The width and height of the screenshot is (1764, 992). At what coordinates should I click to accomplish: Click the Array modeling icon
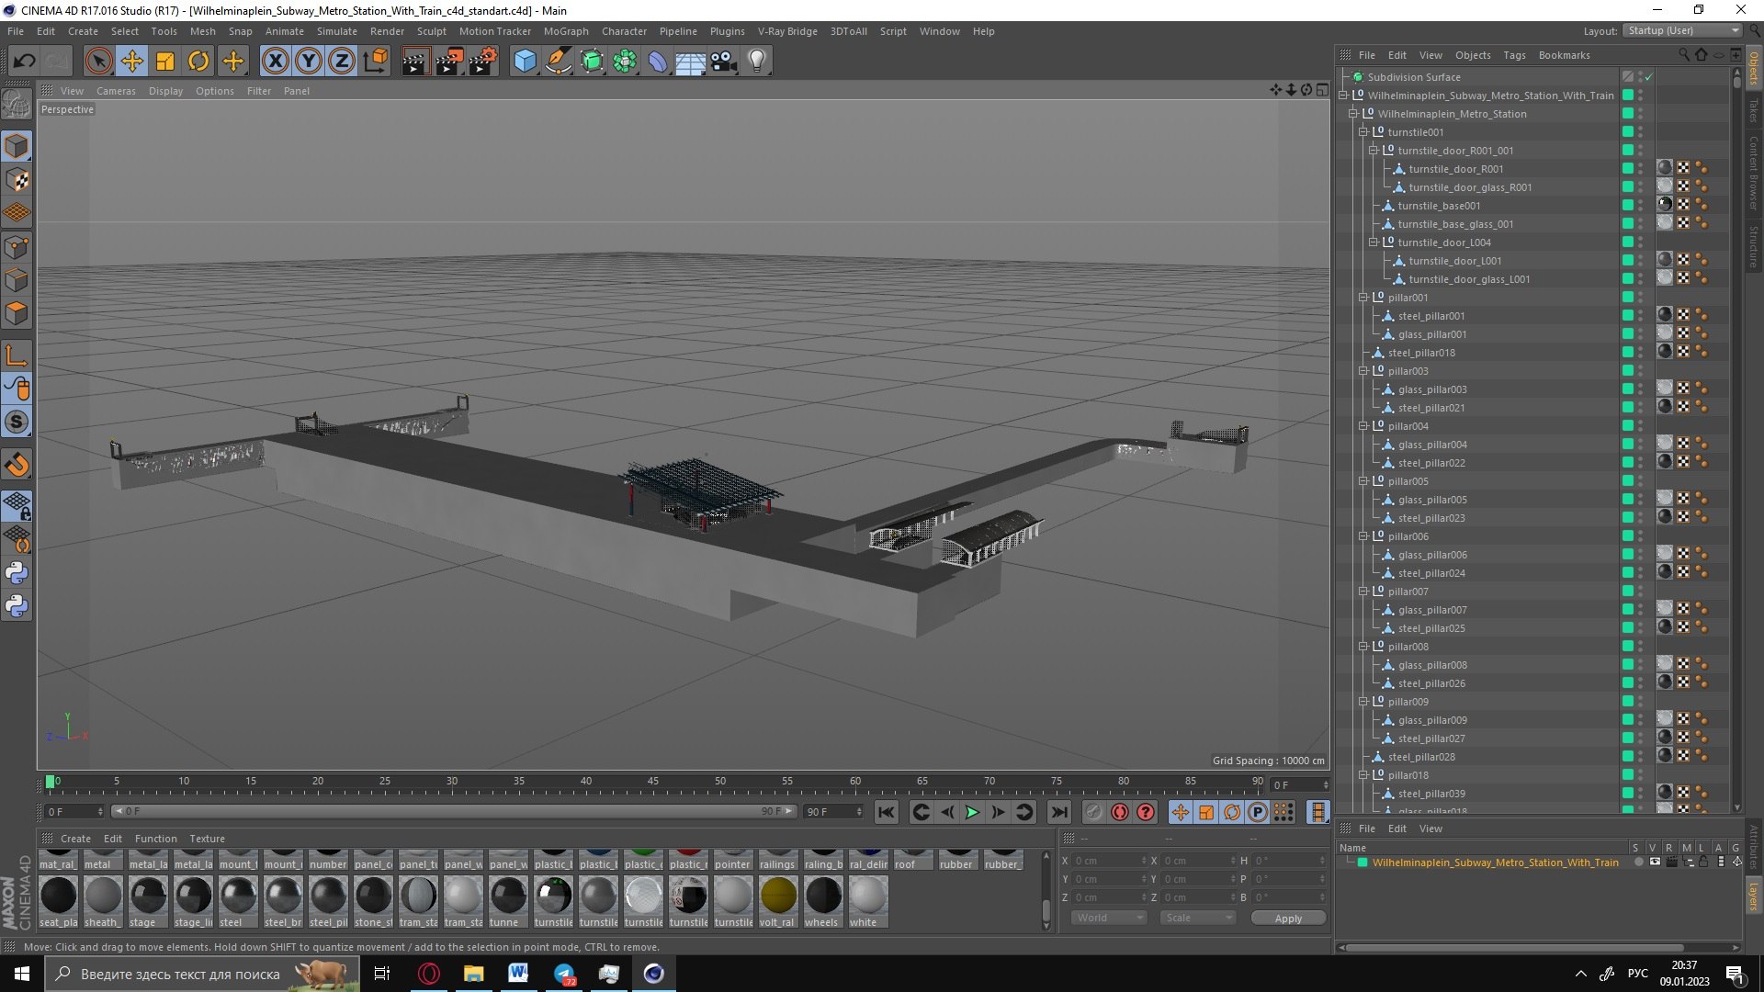(625, 62)
